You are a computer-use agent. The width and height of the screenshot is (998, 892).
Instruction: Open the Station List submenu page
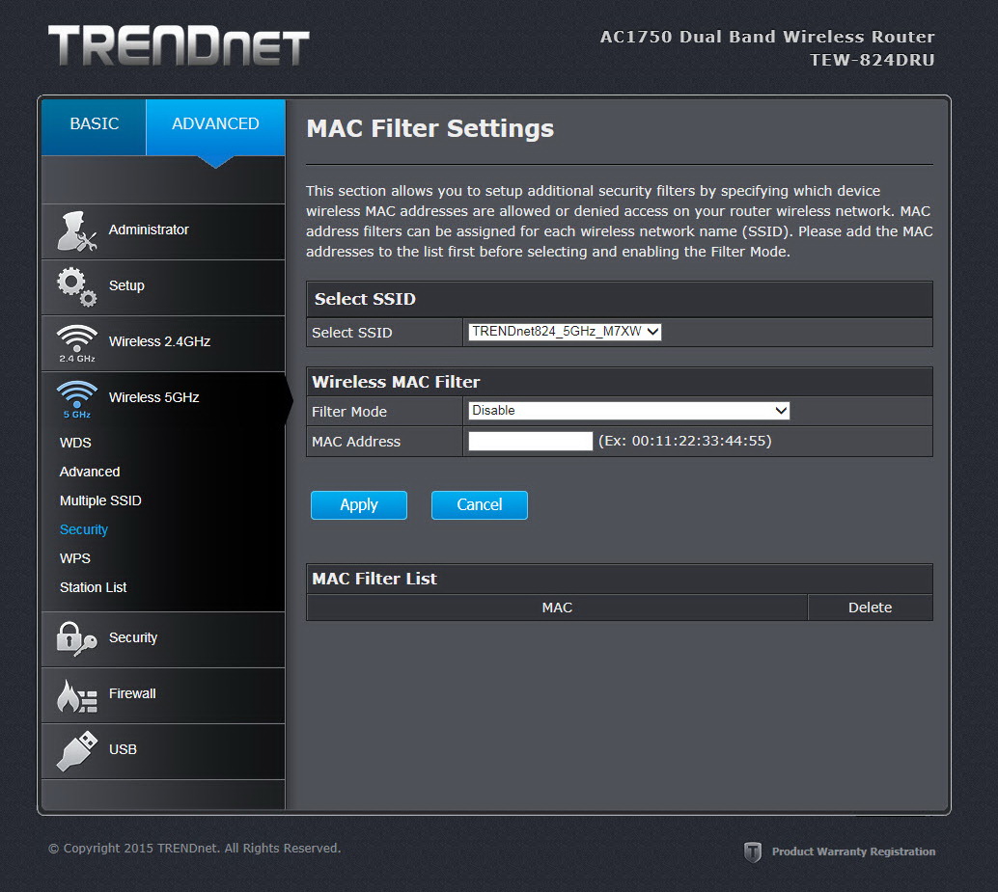[x=94, y=587]
